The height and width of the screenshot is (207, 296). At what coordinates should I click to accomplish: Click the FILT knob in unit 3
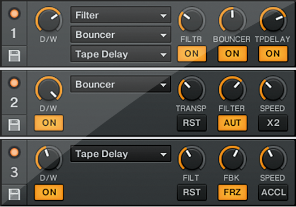(192, 158)
